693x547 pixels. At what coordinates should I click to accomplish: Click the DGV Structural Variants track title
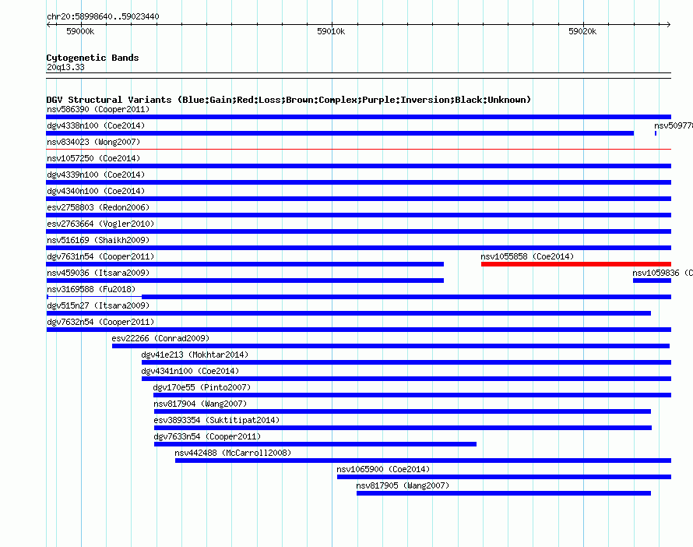(289, 100)
